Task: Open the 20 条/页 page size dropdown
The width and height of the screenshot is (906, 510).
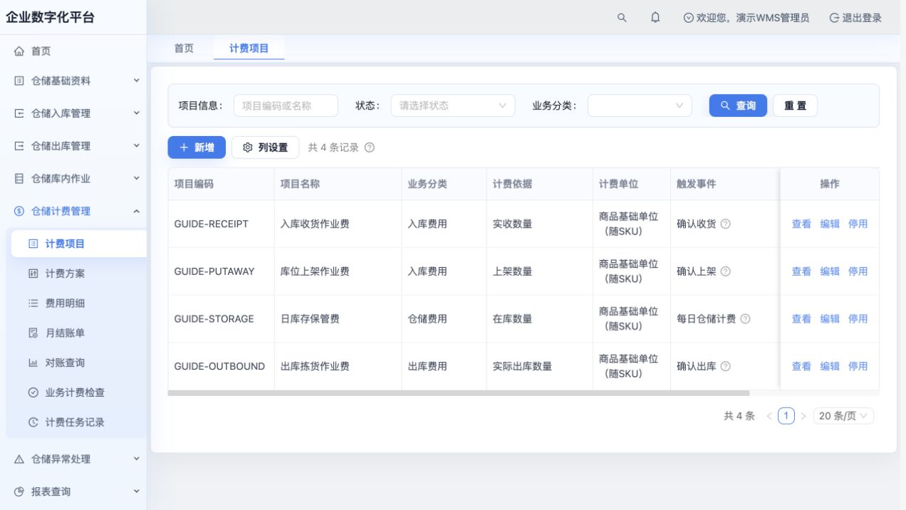Action: point(843,416)
